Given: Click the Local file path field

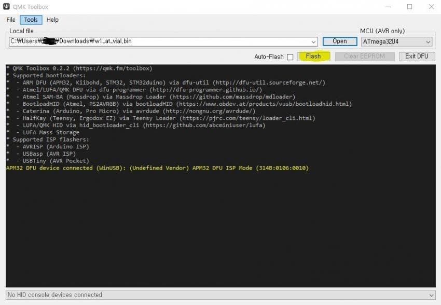Looking at the screenshot, I should (163, 41).
